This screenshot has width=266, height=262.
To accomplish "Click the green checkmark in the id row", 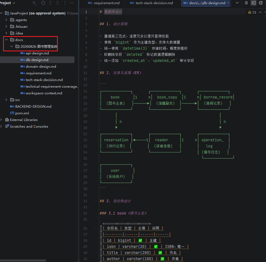I will coord(140,240).
